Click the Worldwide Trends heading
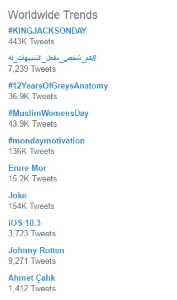177x300 pixels. pos(53,15)
